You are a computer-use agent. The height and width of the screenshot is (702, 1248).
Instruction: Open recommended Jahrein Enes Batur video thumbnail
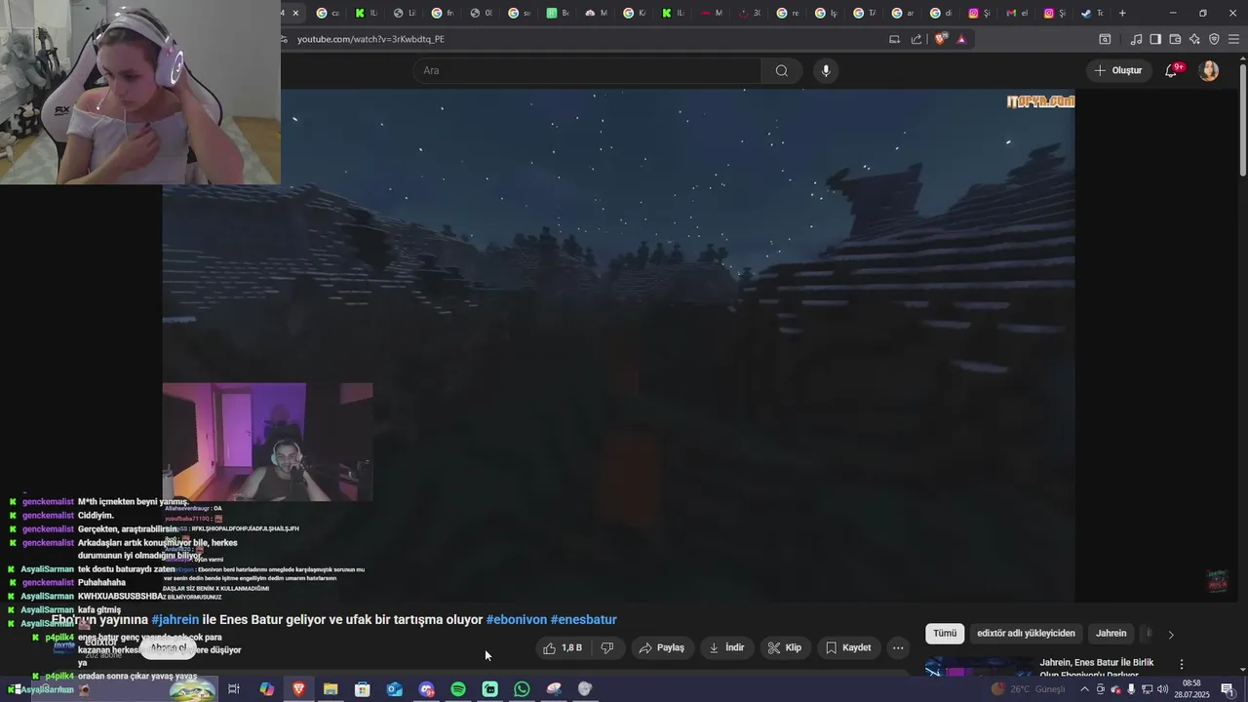tap(978, 667)
